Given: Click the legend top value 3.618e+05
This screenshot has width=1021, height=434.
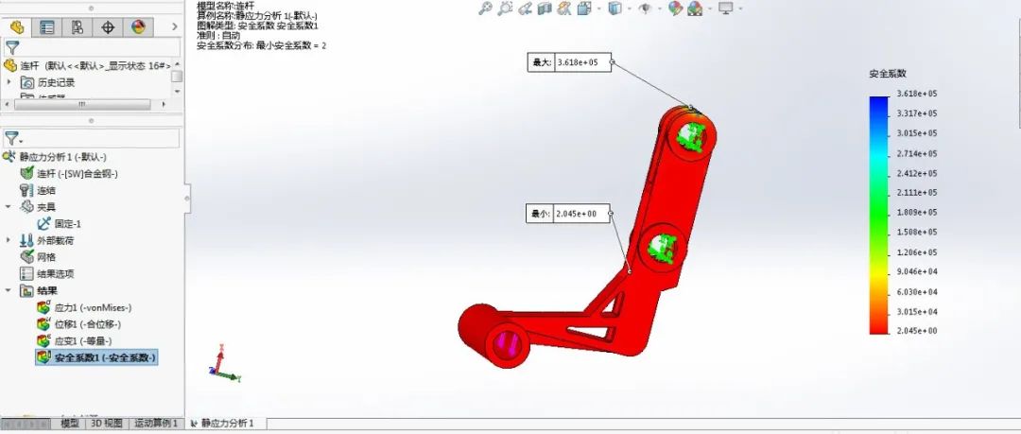Looking at the screenshot, I should click(917, 94).
